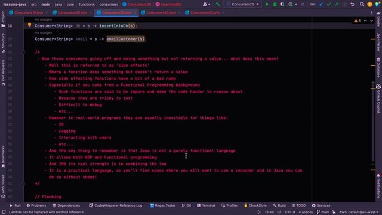The height and width of the screenshot is (215, 382).
Task: Commit changes with Git checkmark icon
Action: tap(329, 4)
